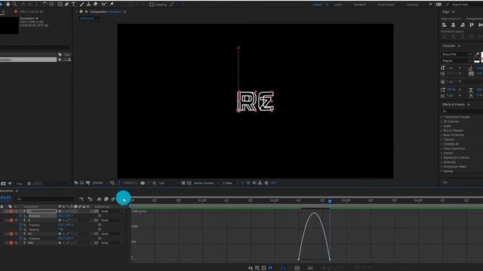Click Align Horizontal Center icon in Align panel
Image resolution: width=483 pixels, height=271 pixels.
[x=453, y=25]
